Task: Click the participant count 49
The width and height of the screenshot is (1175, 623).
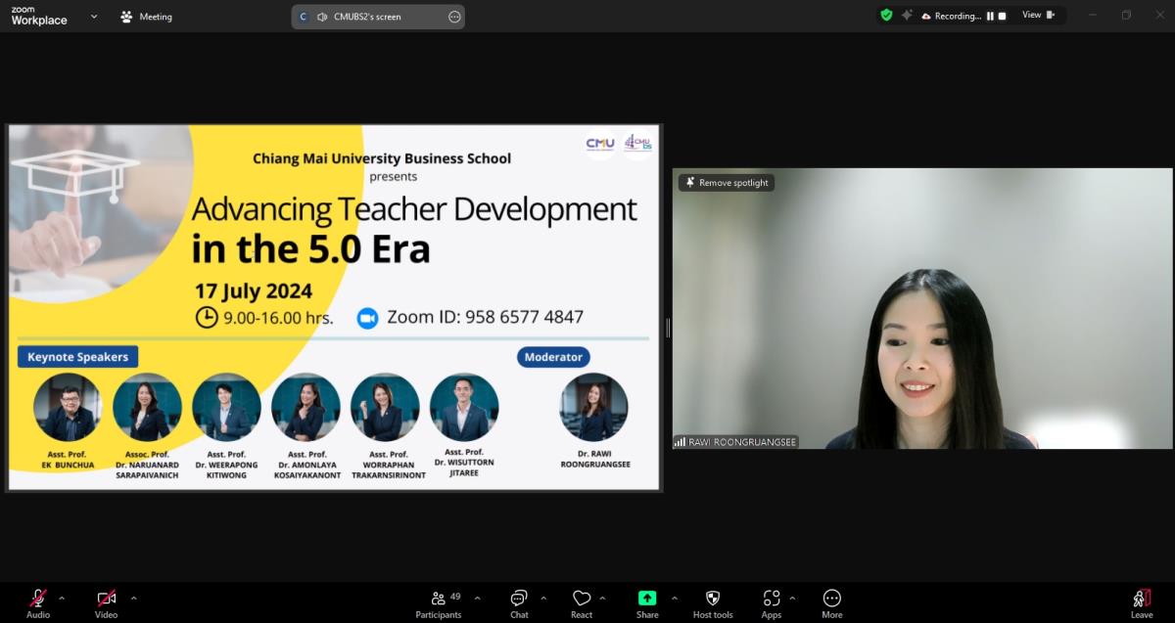Action: 455,596
